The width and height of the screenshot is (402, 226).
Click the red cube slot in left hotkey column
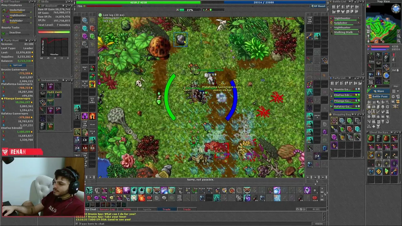point(92,28)
